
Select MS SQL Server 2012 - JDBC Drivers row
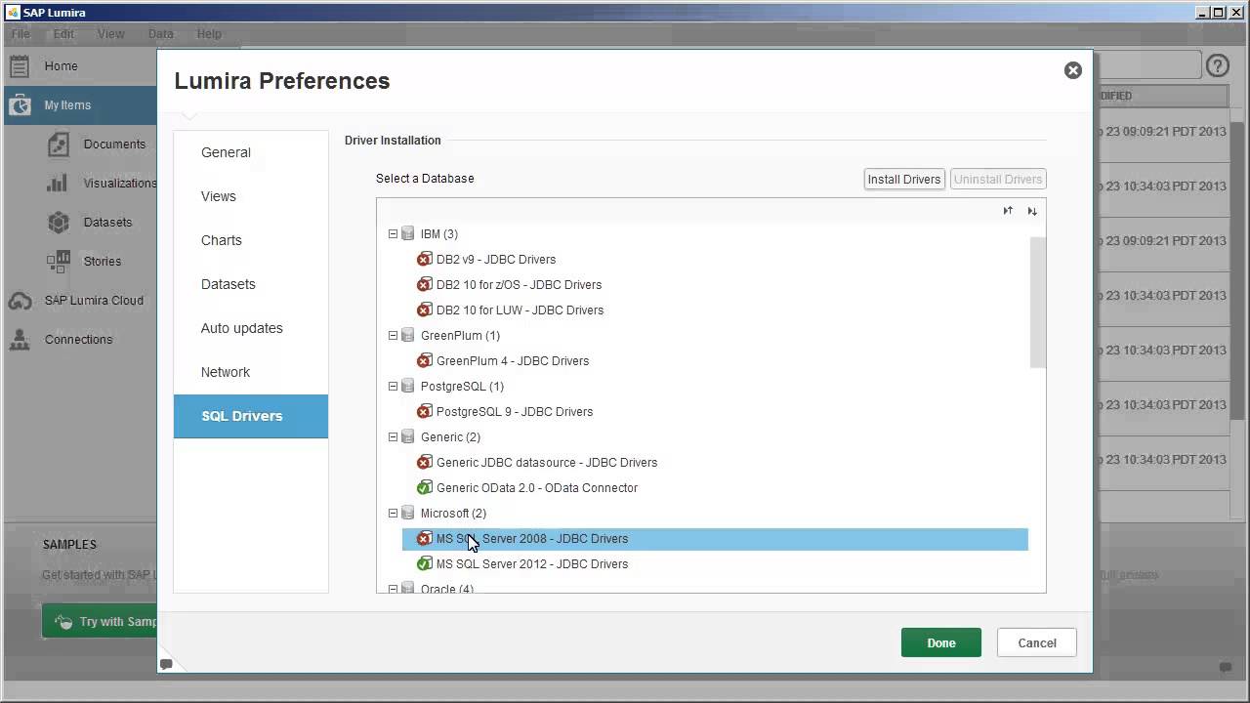pyautogui.click(x=715, y=564)
